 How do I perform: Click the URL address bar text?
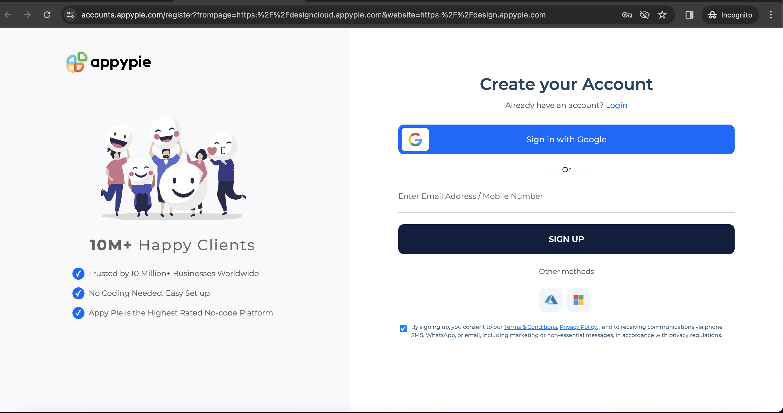tap(313, 14)
